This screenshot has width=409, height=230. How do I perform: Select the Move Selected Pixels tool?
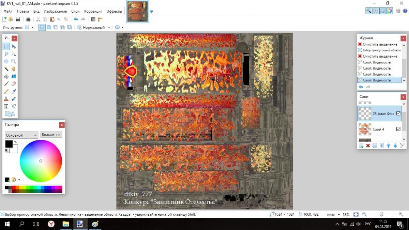(x=14, y=46)
